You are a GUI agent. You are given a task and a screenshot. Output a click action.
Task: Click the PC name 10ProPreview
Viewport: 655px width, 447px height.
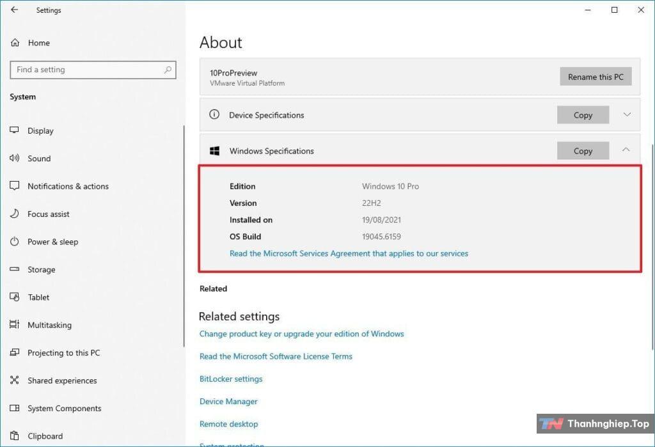233,73
